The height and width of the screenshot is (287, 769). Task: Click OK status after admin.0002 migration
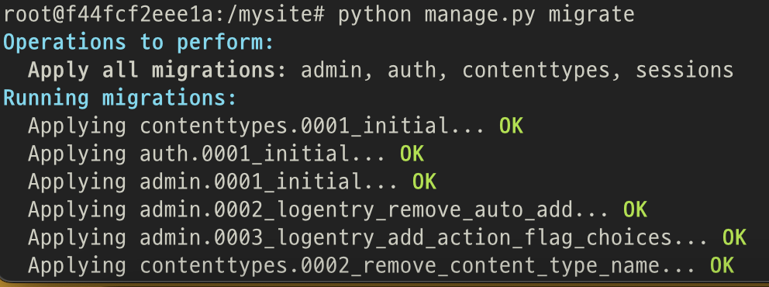tap(635, 210)
